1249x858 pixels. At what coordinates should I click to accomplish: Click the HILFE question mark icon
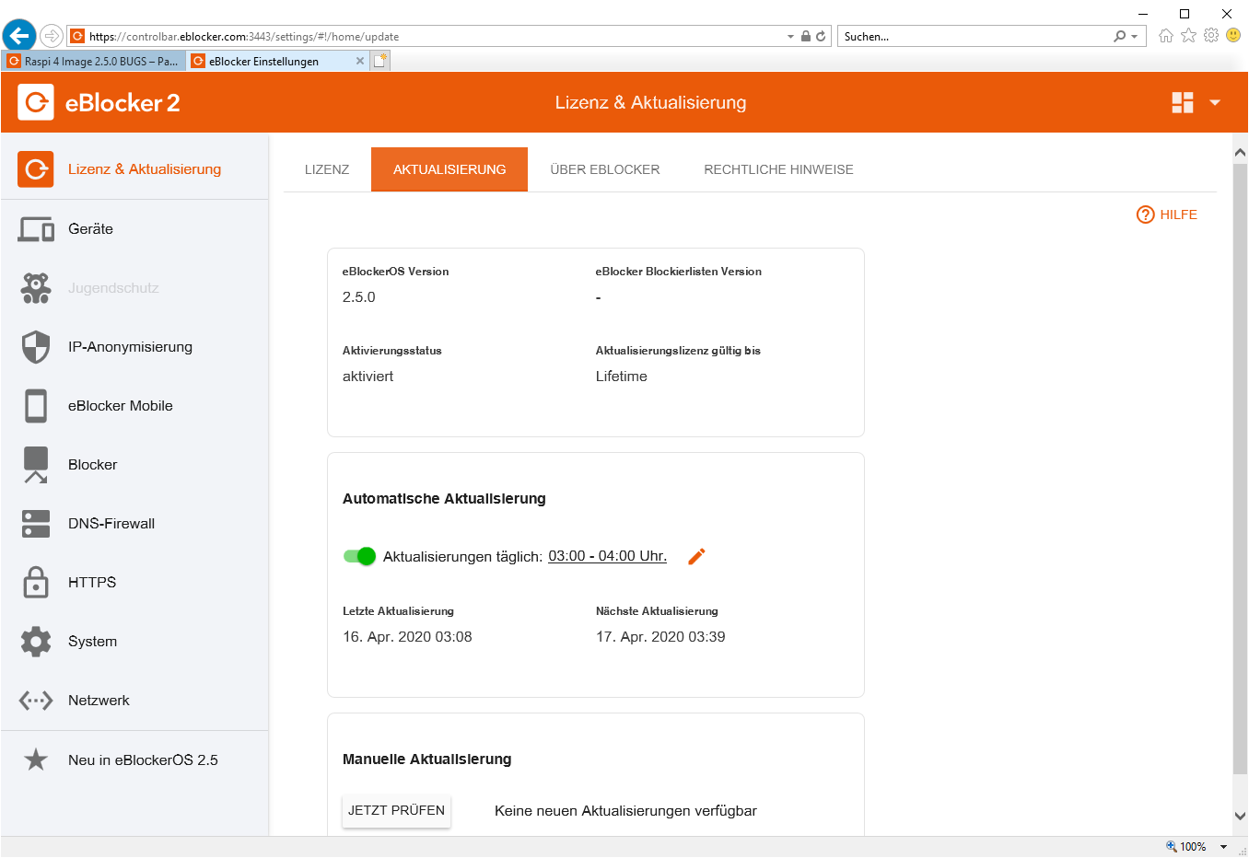pos(1145,214)
